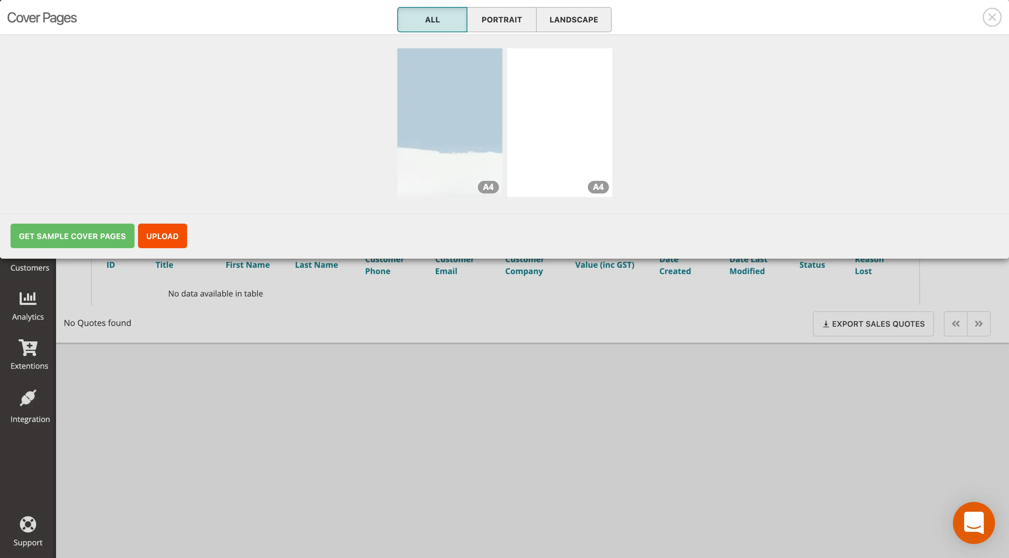Open the Analytics sidebar panel
Viewport: 1009px width, 558px height.
point(28,307)
